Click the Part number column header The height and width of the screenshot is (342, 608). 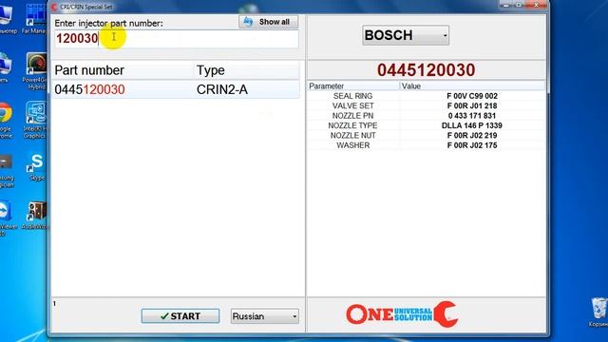(x=89, y=70)
